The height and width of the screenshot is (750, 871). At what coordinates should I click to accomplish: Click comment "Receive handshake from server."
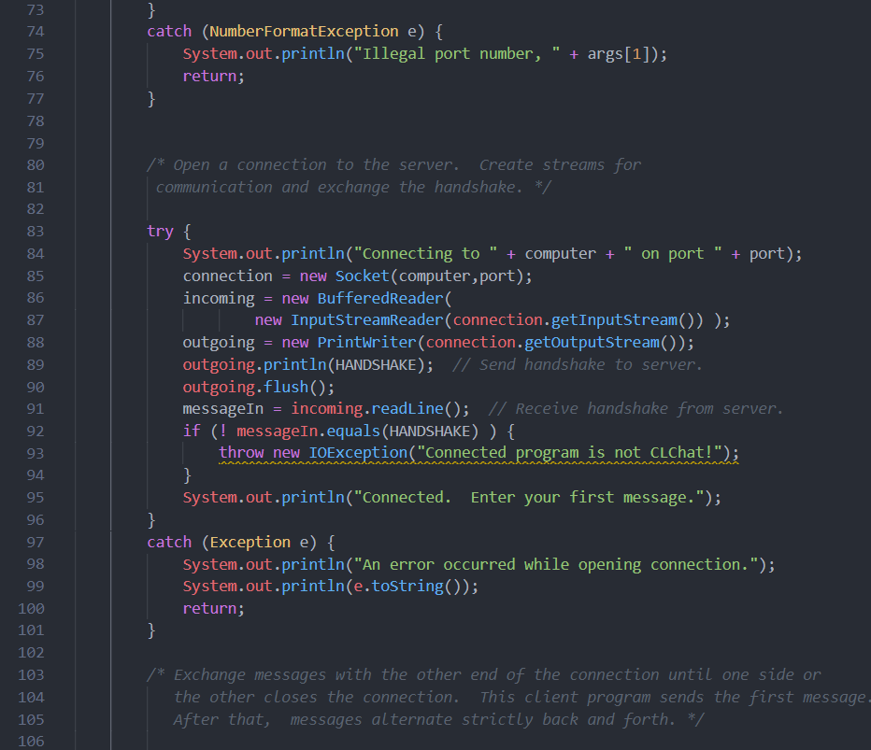635,408
